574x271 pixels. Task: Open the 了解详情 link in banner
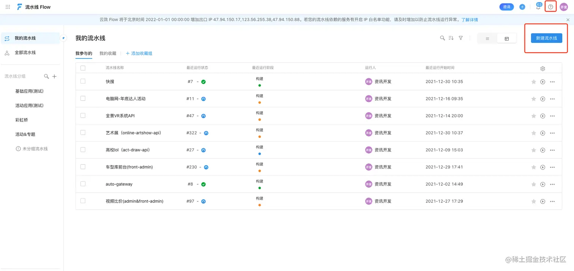point(470,20)
